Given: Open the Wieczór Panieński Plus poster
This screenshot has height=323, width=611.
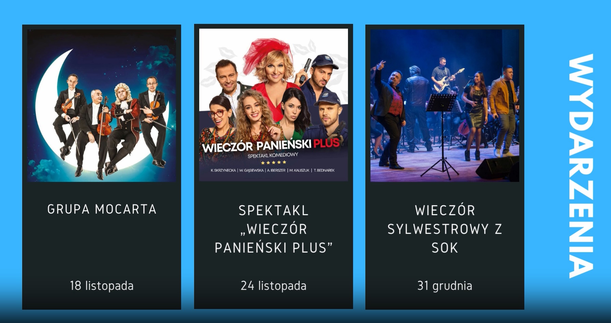Looking at the screenshot, I should tap(274, 105).
